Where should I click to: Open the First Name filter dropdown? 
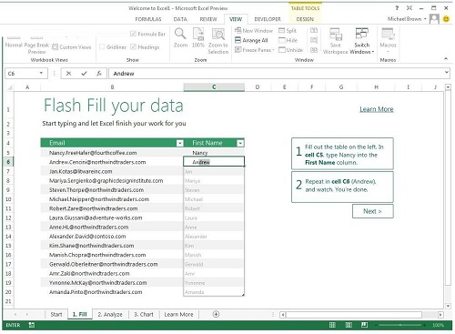tap(240, 143)
